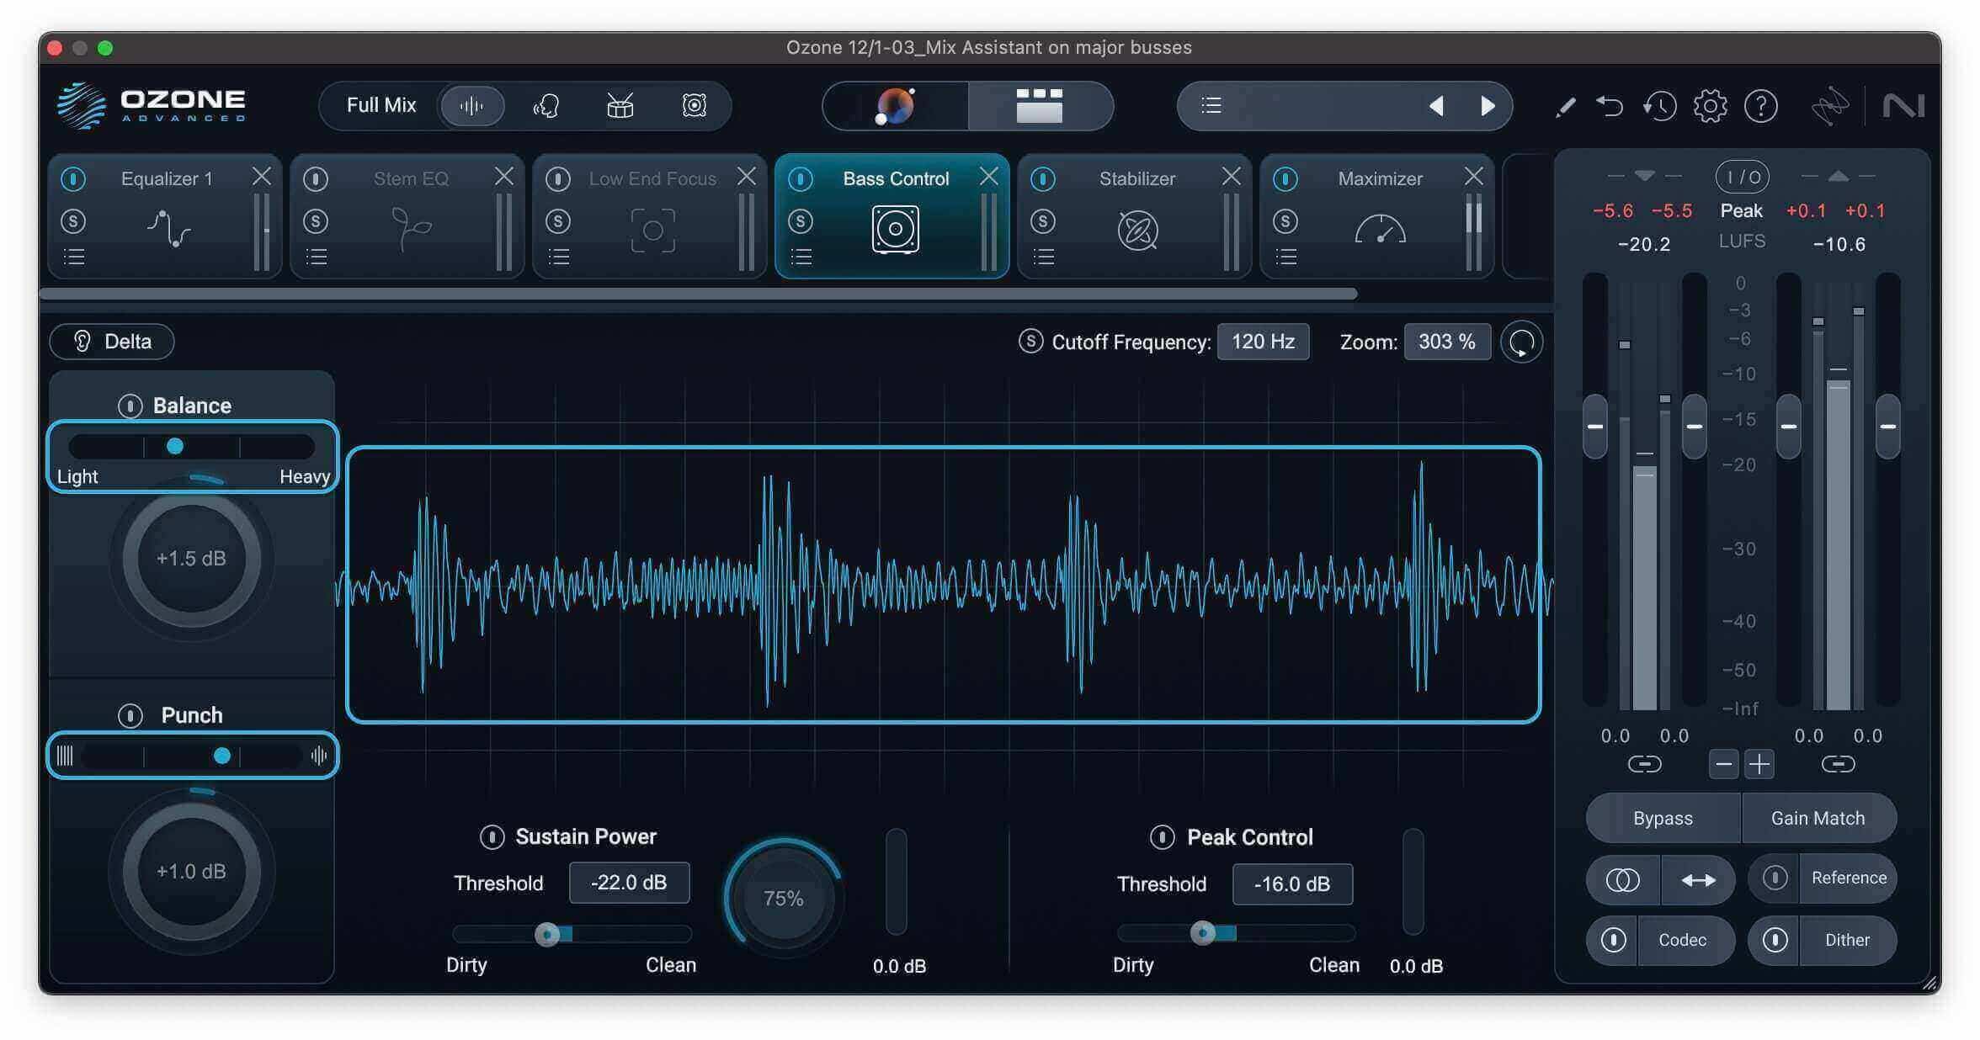Select the drums stem focus icon
The image size is (1980, 1040).
click(x=620, y=106)
